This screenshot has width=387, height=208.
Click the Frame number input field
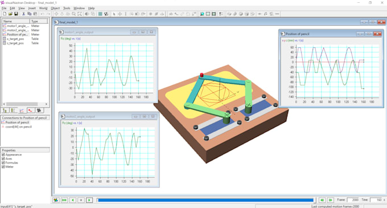point(353,200)
